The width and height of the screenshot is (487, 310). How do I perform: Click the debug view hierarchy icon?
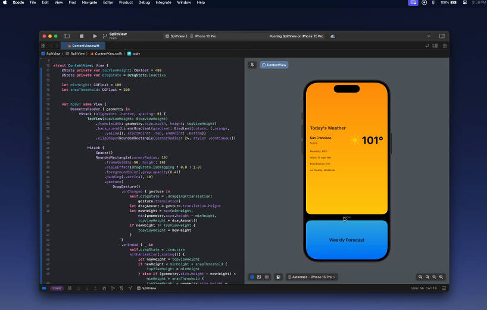pyautogui.click(x=104, y=288)
